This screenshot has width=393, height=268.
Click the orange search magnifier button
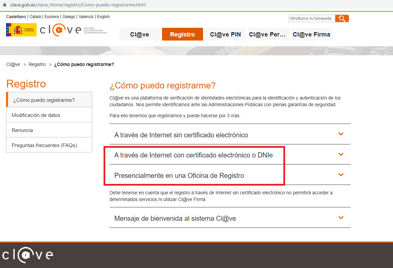pyautogui.click(x=342, y=18)
